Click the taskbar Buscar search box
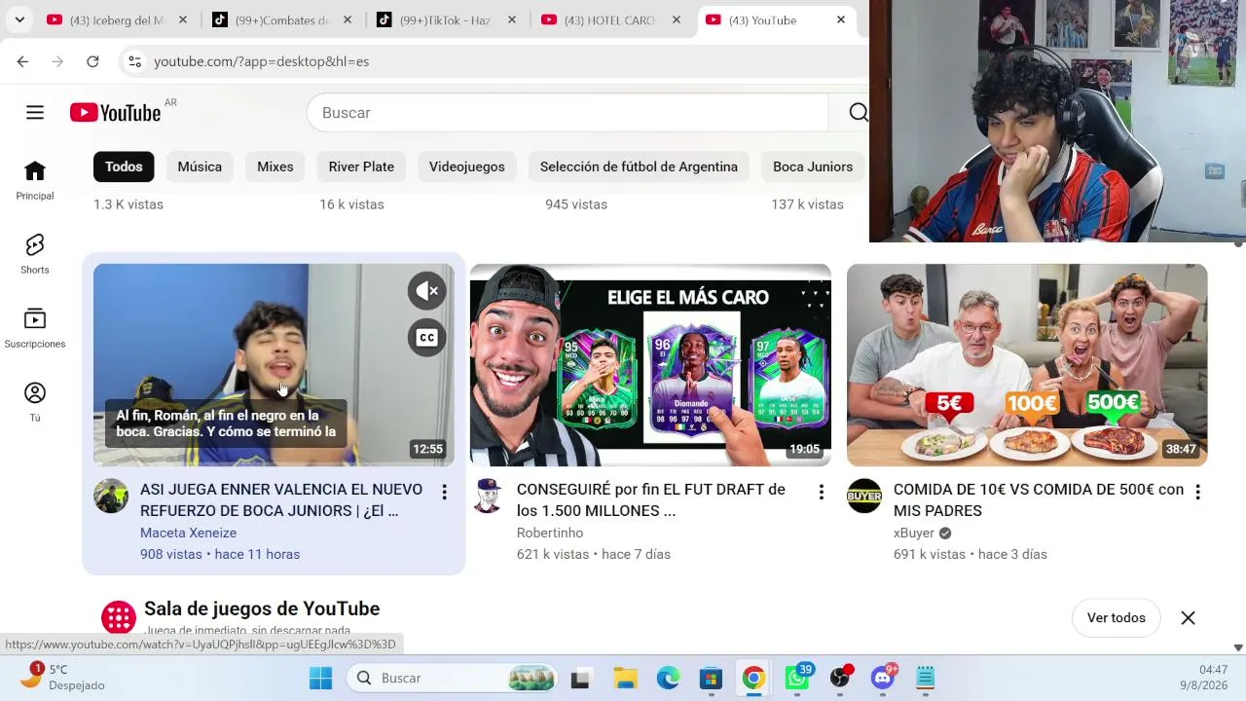The width and height of the screenshot is (1246, 701). [x=453, y=678]
